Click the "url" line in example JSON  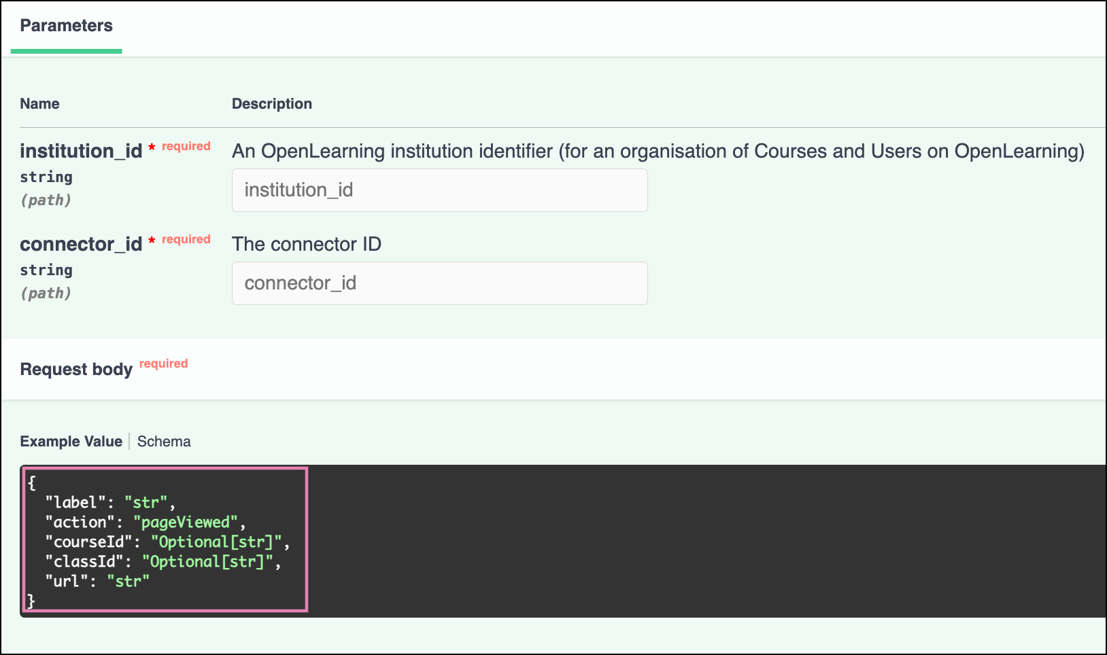tap(97, 582)
